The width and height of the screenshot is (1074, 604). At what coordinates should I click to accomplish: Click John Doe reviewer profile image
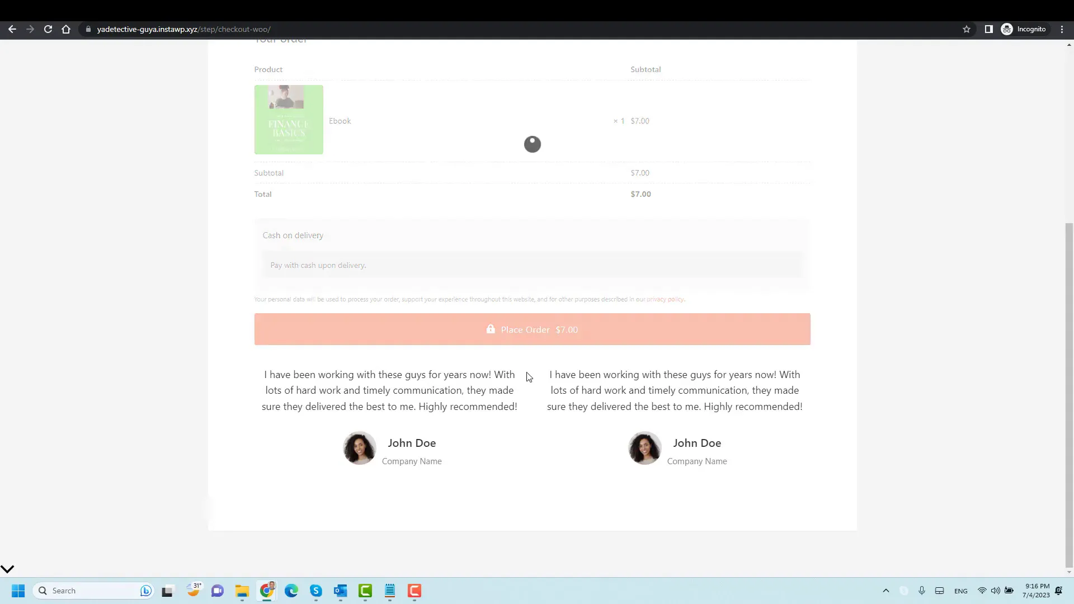(359, 449)
